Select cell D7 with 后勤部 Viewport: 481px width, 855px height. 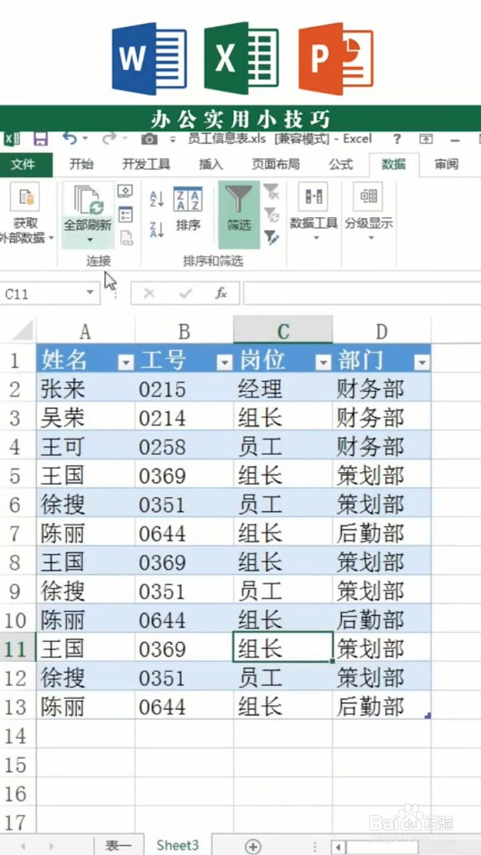pyautogui.click(x=381, y=533)
